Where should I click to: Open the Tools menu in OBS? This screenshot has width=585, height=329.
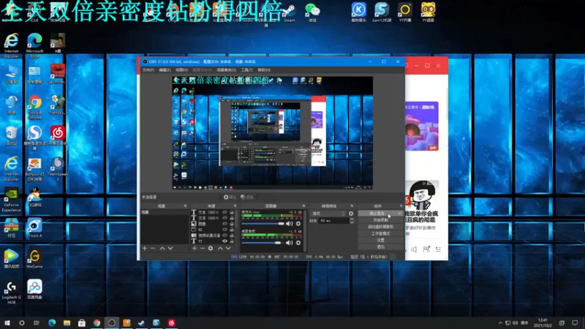tap(246, 70)
